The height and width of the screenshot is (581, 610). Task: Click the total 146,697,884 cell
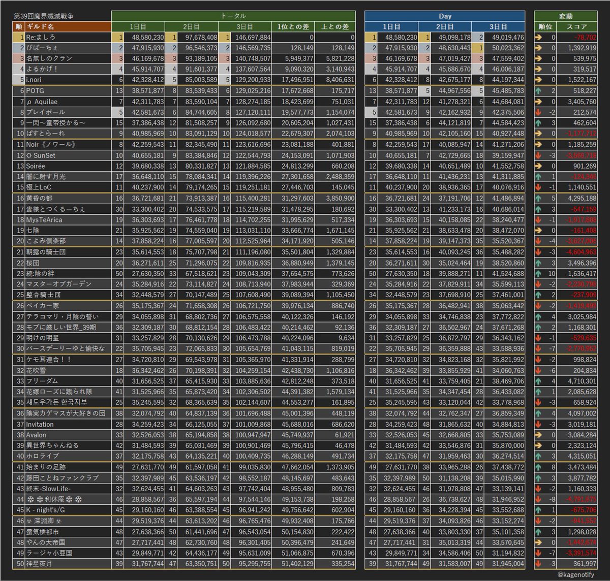pyautogui.click(x=251, y=37)
